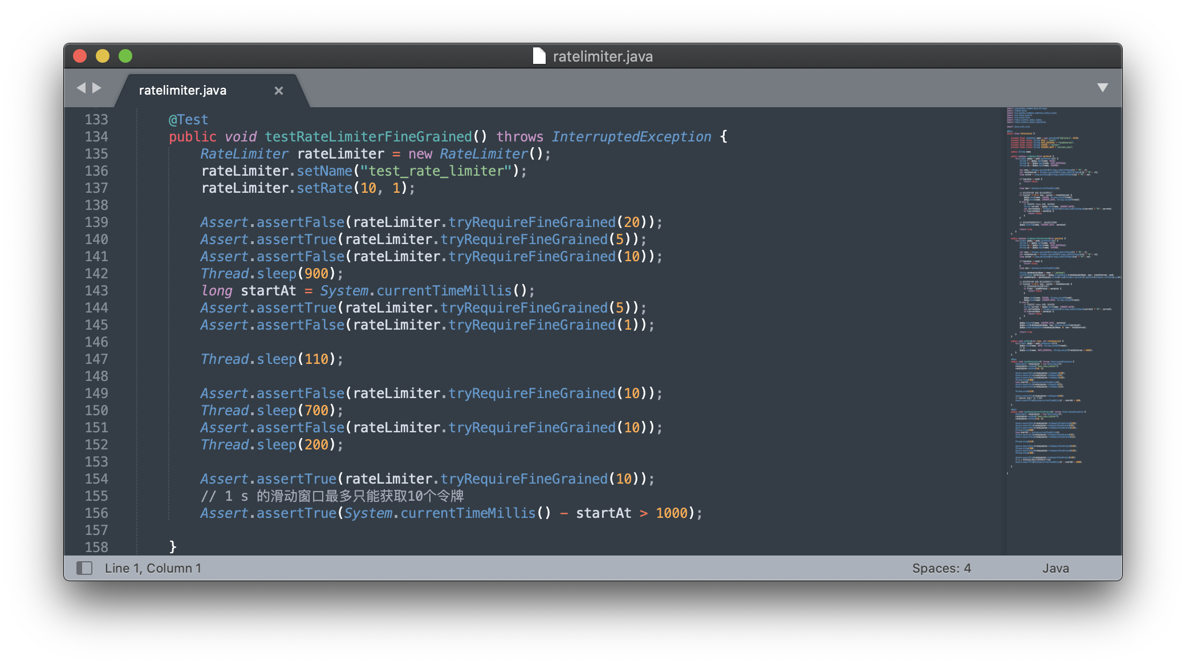The image size is (1186, 665).
Task: Close the ratelimiter.java tab
Action: (279, 91)
